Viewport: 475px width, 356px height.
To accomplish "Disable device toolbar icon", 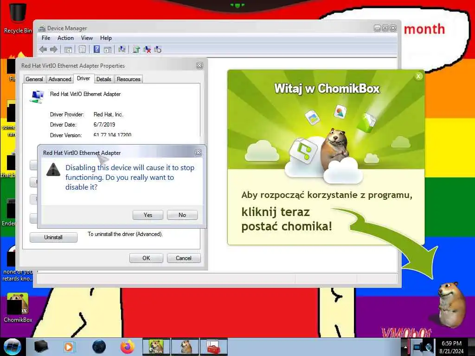I will click(158, 49).
